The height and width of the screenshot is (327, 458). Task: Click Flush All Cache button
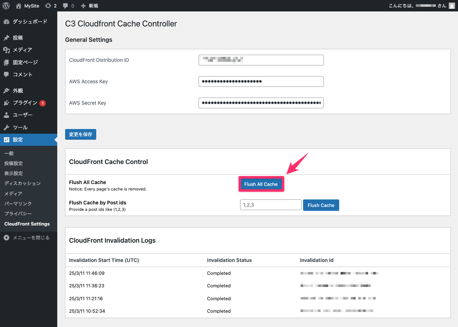(x=261, y=184)
